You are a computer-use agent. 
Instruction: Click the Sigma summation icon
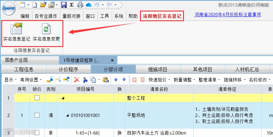click(x=72, y=5)
